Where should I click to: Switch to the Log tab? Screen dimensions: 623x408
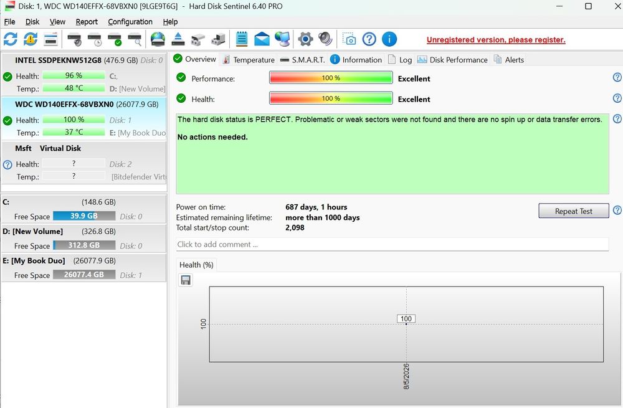[400, 60]
